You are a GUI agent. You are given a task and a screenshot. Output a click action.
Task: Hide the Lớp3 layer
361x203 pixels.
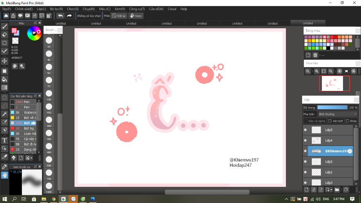coord(305,183)
